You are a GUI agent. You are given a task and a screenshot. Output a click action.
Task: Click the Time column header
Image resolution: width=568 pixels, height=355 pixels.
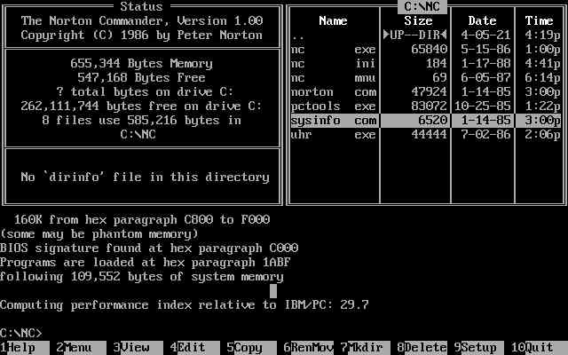(x=539, y=20)
